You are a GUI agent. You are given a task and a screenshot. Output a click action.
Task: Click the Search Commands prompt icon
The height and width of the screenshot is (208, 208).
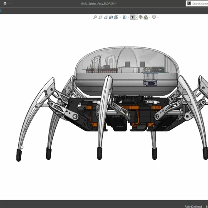pos(189,4)
